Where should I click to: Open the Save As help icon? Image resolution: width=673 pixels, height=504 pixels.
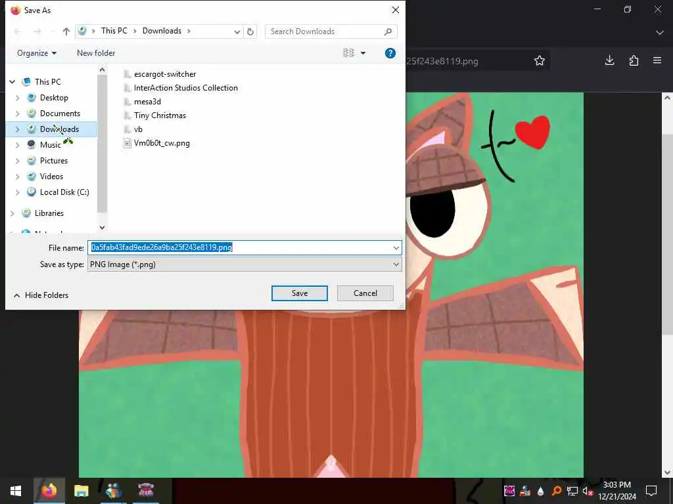coord(390,53)
